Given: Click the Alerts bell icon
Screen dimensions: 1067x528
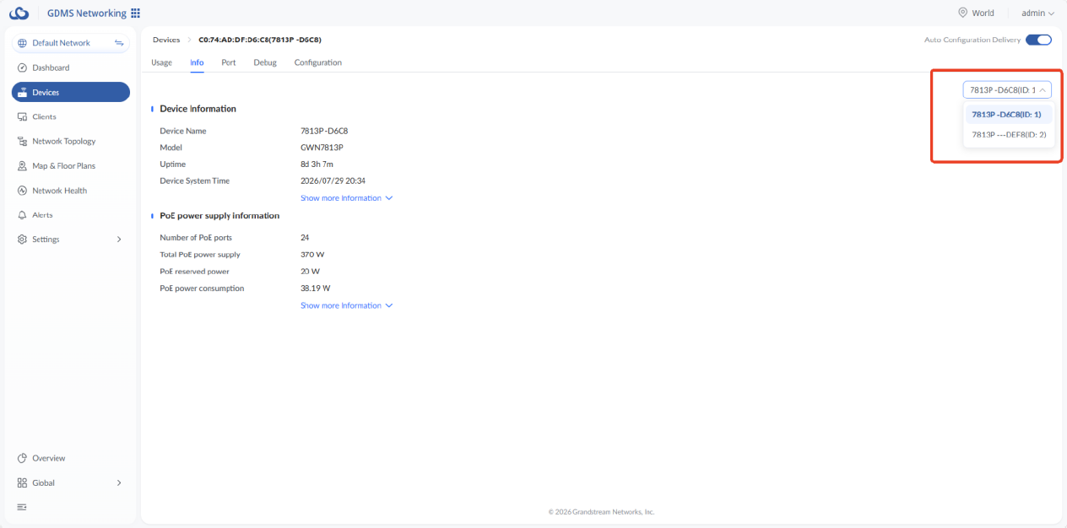Looking at the screenshot, I should coord(23,215).
